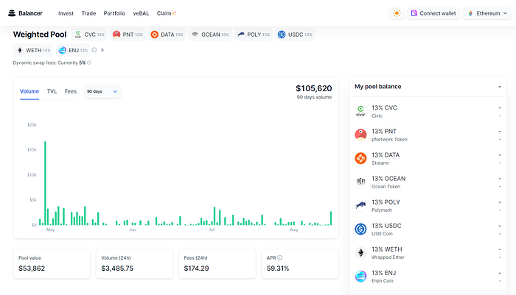The width and height of the screenshot is (516, 295).
Task: Click the Ocean Token icon in the pool balance list
Action: 360,182
